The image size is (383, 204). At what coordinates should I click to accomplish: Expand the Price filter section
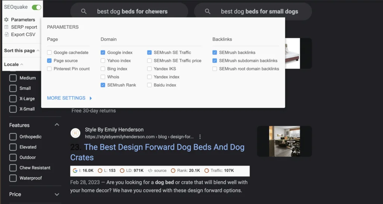tap(57, 194)
